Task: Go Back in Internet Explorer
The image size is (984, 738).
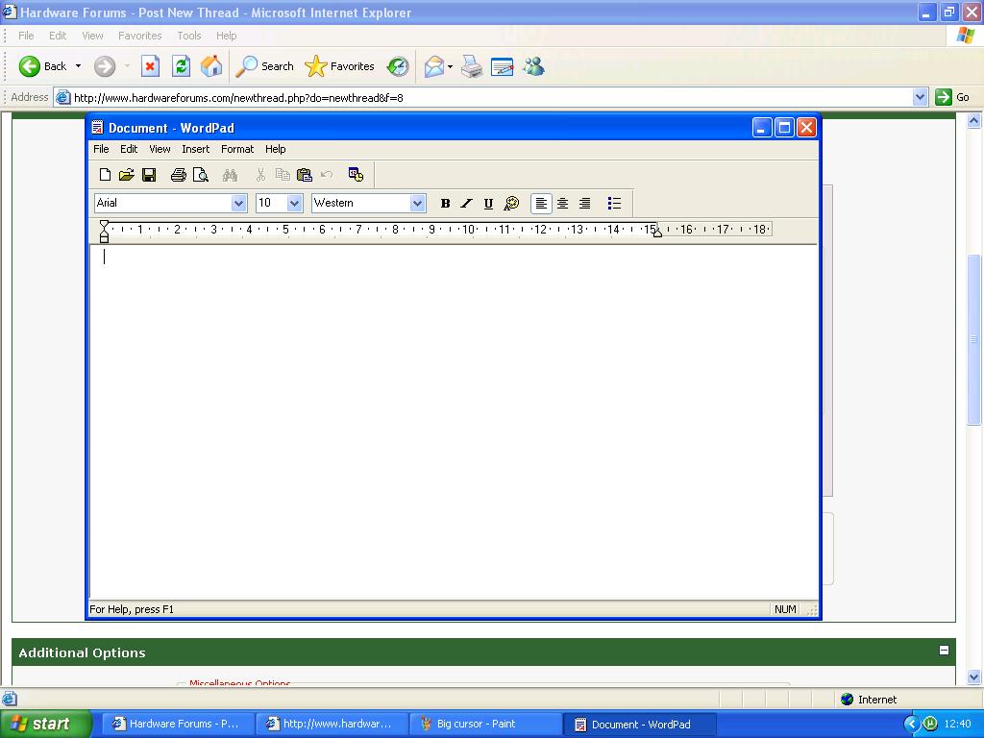Action: [42, 66]
